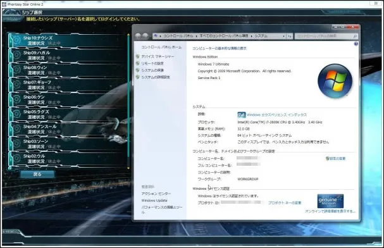
Task: Click プロダクトキーの変更 link
Action: [285, 202]
